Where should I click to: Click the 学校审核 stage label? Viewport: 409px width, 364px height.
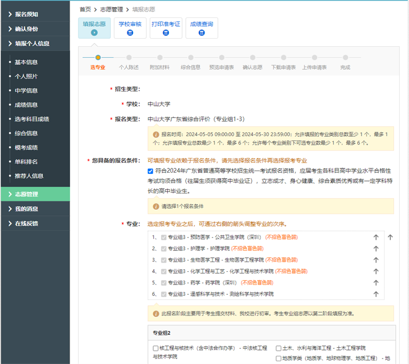[130, 24]
